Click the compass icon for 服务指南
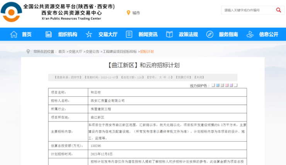The image size is (286, 165). 209,34
